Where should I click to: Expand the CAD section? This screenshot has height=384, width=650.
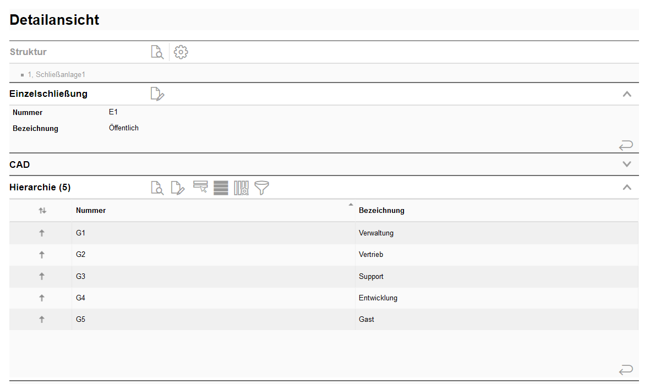click(626, 164)
